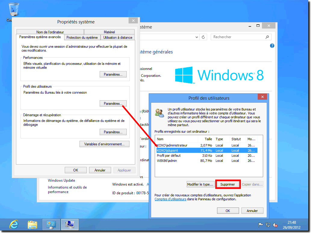Switch to the Control Panel System taskbar icon

(x=51, y=225)
